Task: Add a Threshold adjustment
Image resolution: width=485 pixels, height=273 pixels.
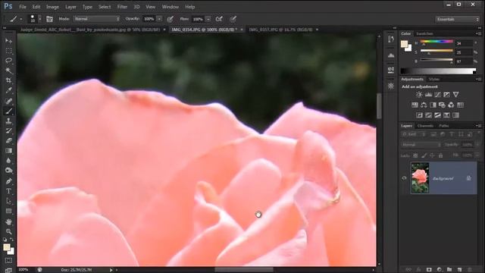Action: pos(437,115)
